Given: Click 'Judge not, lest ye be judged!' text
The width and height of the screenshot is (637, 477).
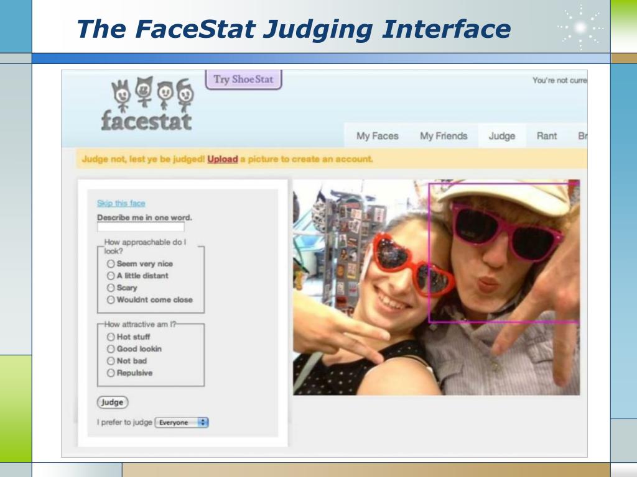Looking at the screenshot, I should [143, 159].
